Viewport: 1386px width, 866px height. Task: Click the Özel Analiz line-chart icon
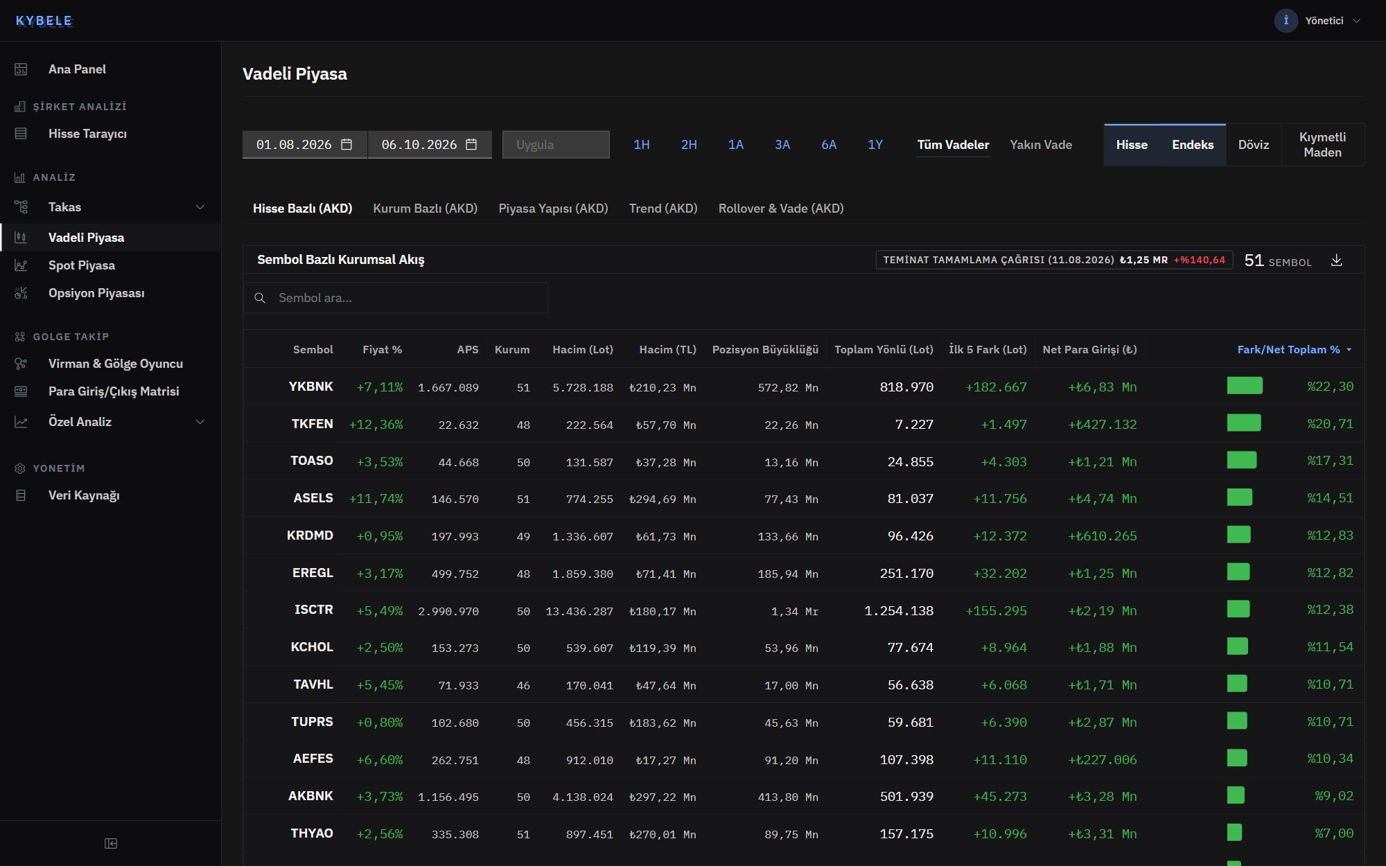tap(21, 422)
